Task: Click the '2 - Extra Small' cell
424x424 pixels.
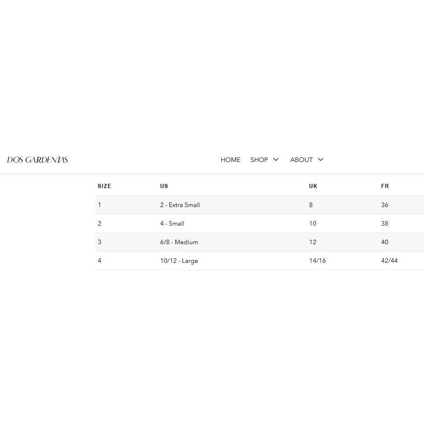Action: point(180,205)
